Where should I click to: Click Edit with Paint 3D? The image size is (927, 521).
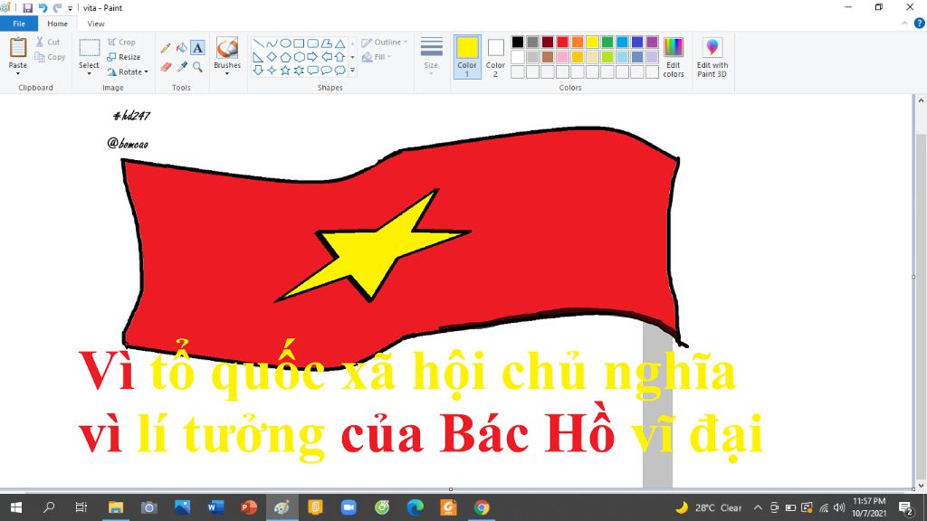(712, 57)
